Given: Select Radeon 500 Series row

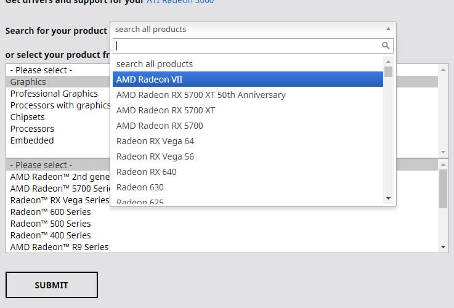Looking at the screenshot, I should tap(222, 224).
